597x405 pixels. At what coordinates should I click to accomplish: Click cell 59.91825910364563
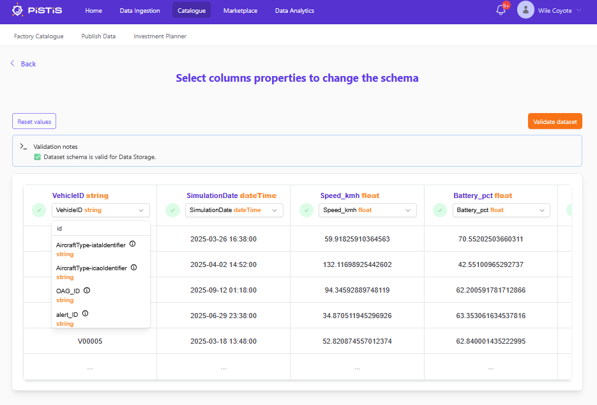coord(357,239)
